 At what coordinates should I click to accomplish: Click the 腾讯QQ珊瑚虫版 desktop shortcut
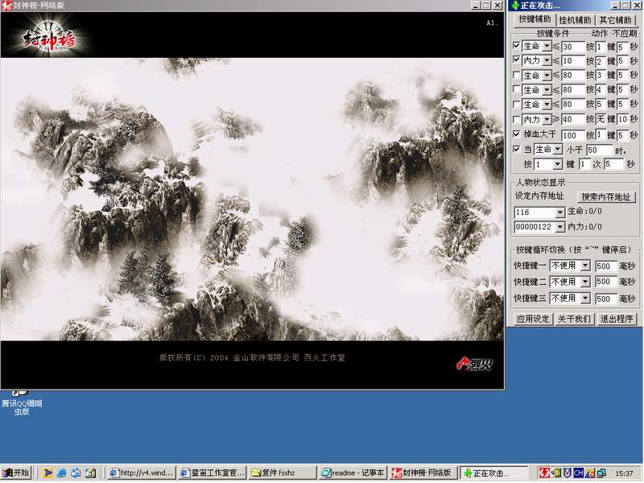[22, 402]
